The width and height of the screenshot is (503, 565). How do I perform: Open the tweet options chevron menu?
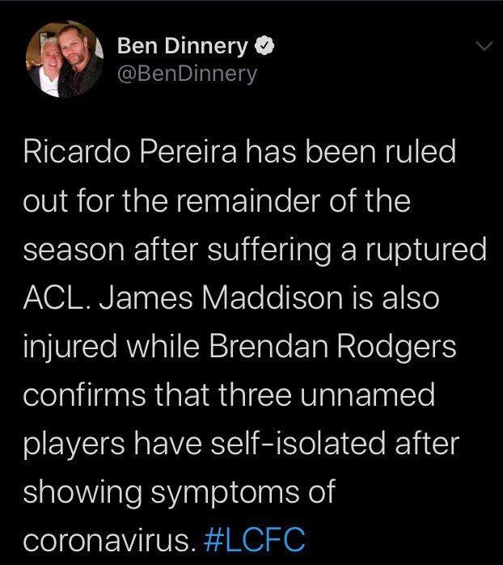click(x=484, y=48)
